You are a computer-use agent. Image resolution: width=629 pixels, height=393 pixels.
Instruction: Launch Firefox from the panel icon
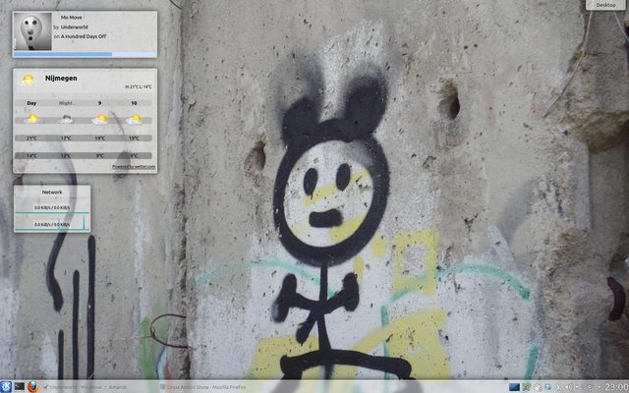point(33,386)
